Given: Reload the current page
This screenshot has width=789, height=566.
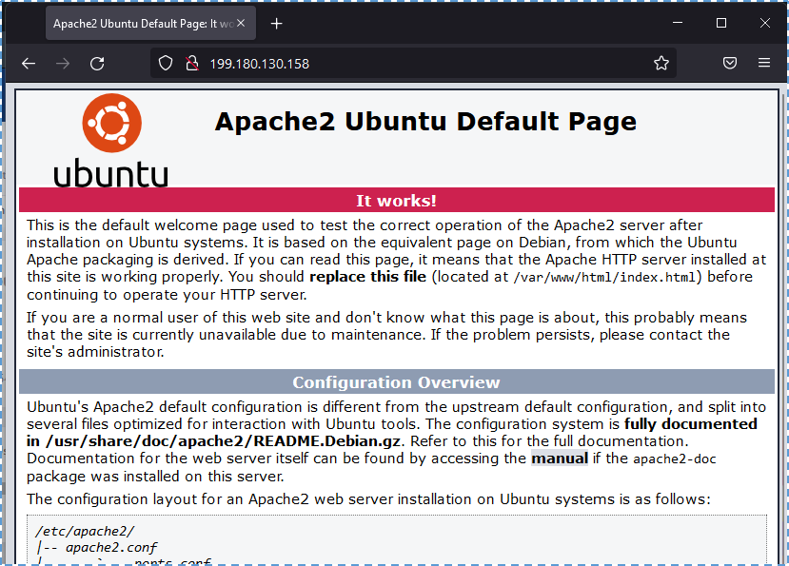Looking at the screenshot, I should pos(97,64).
